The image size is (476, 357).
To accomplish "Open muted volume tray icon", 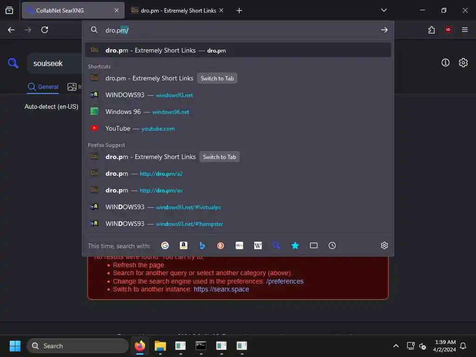I will pos(422,346).
